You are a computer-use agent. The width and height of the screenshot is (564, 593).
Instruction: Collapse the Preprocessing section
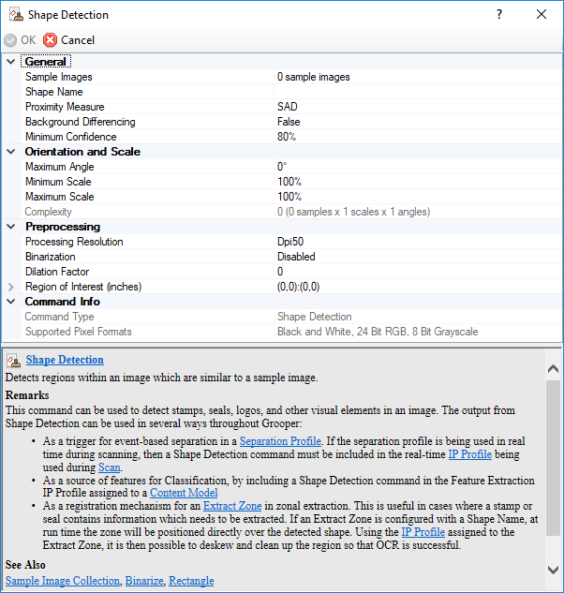[11, 227]
